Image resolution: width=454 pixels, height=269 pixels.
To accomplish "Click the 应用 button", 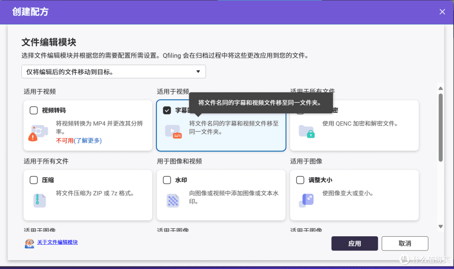I will tap(354, 243).
